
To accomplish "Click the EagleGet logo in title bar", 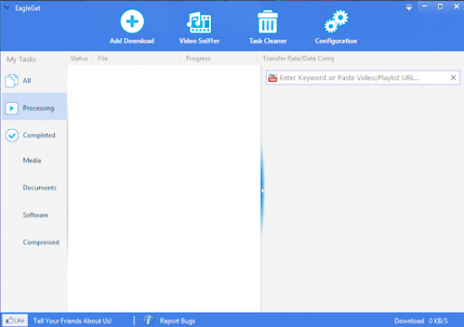I will pos(6,7).
